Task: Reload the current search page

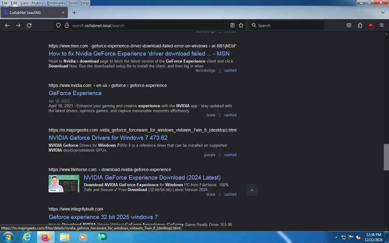Action: coord(29,26)
